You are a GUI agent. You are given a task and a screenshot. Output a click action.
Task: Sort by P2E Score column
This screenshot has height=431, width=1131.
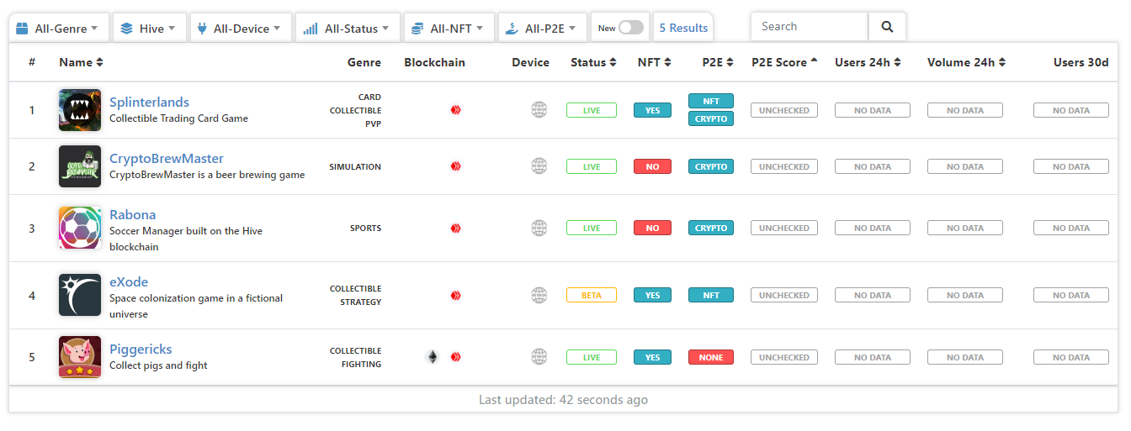click(784, 62)
